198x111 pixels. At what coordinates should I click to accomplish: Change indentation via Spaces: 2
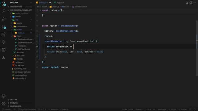pos(140,109)
